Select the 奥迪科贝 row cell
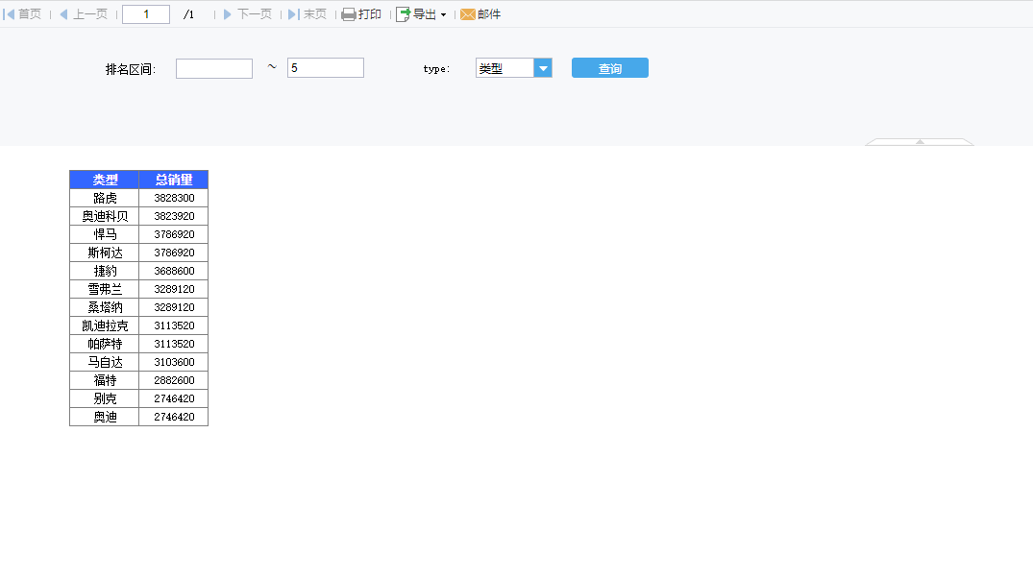 point(105,216)
